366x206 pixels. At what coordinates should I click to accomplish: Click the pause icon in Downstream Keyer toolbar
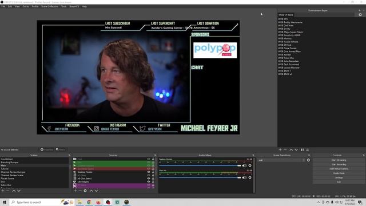pyautogui.click(x=303, y=150)
